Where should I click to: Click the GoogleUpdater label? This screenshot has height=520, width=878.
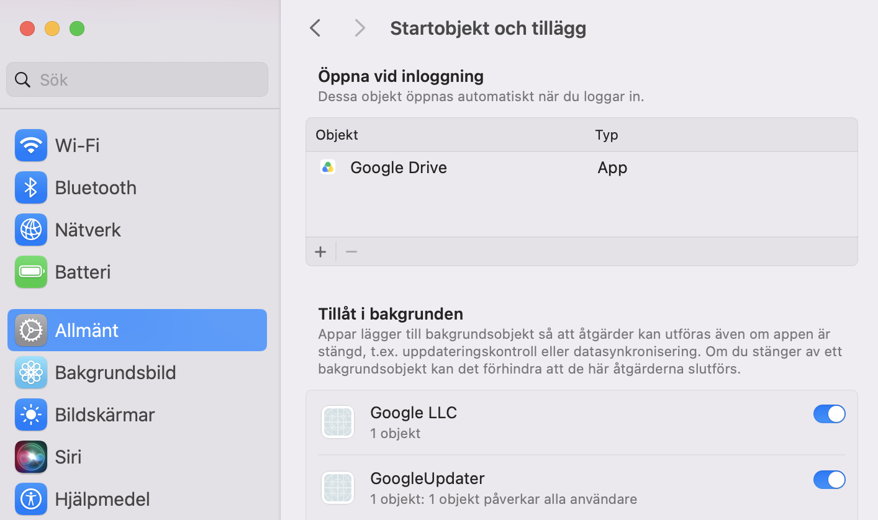[x=427, y=478]
